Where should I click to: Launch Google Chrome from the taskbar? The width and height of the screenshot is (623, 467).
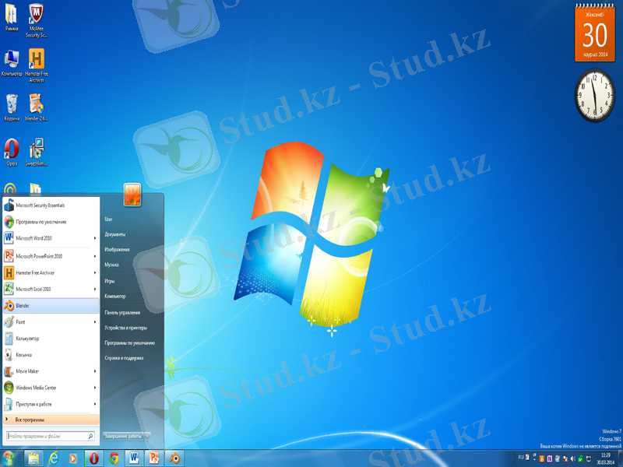point(114,458)
